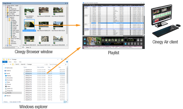Select East Coast roll in tree
The width and height of the screenshot is (183, 109).
pos(15,25)
